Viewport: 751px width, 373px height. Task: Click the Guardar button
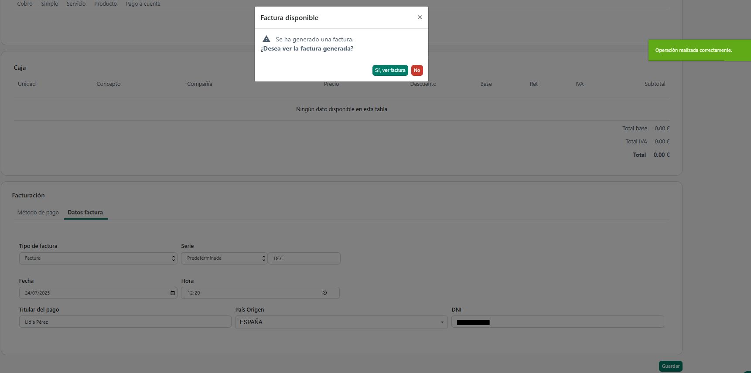click(x=671, y=366)
